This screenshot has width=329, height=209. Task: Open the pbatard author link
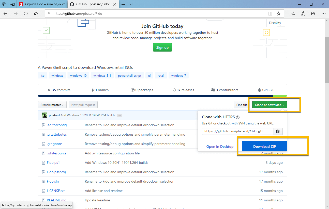coord(54,115)
